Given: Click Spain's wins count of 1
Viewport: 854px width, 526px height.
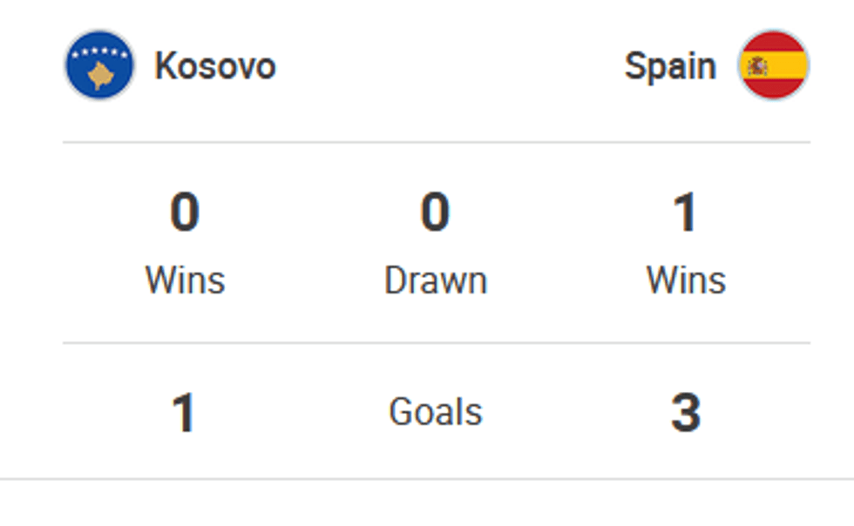Looking at the screenshot, I should (686, 213).
